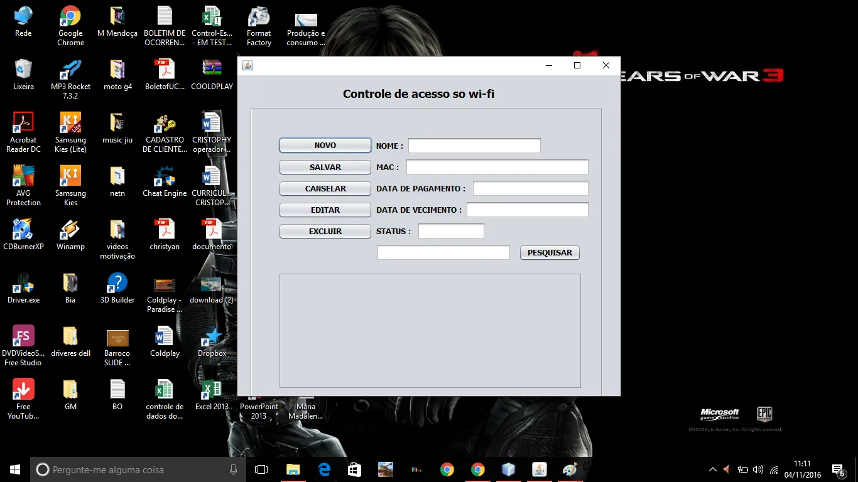Viewport: 858px width, 482px height.
Task: Select the moto g4 folder
Action: tap(117, 76)
